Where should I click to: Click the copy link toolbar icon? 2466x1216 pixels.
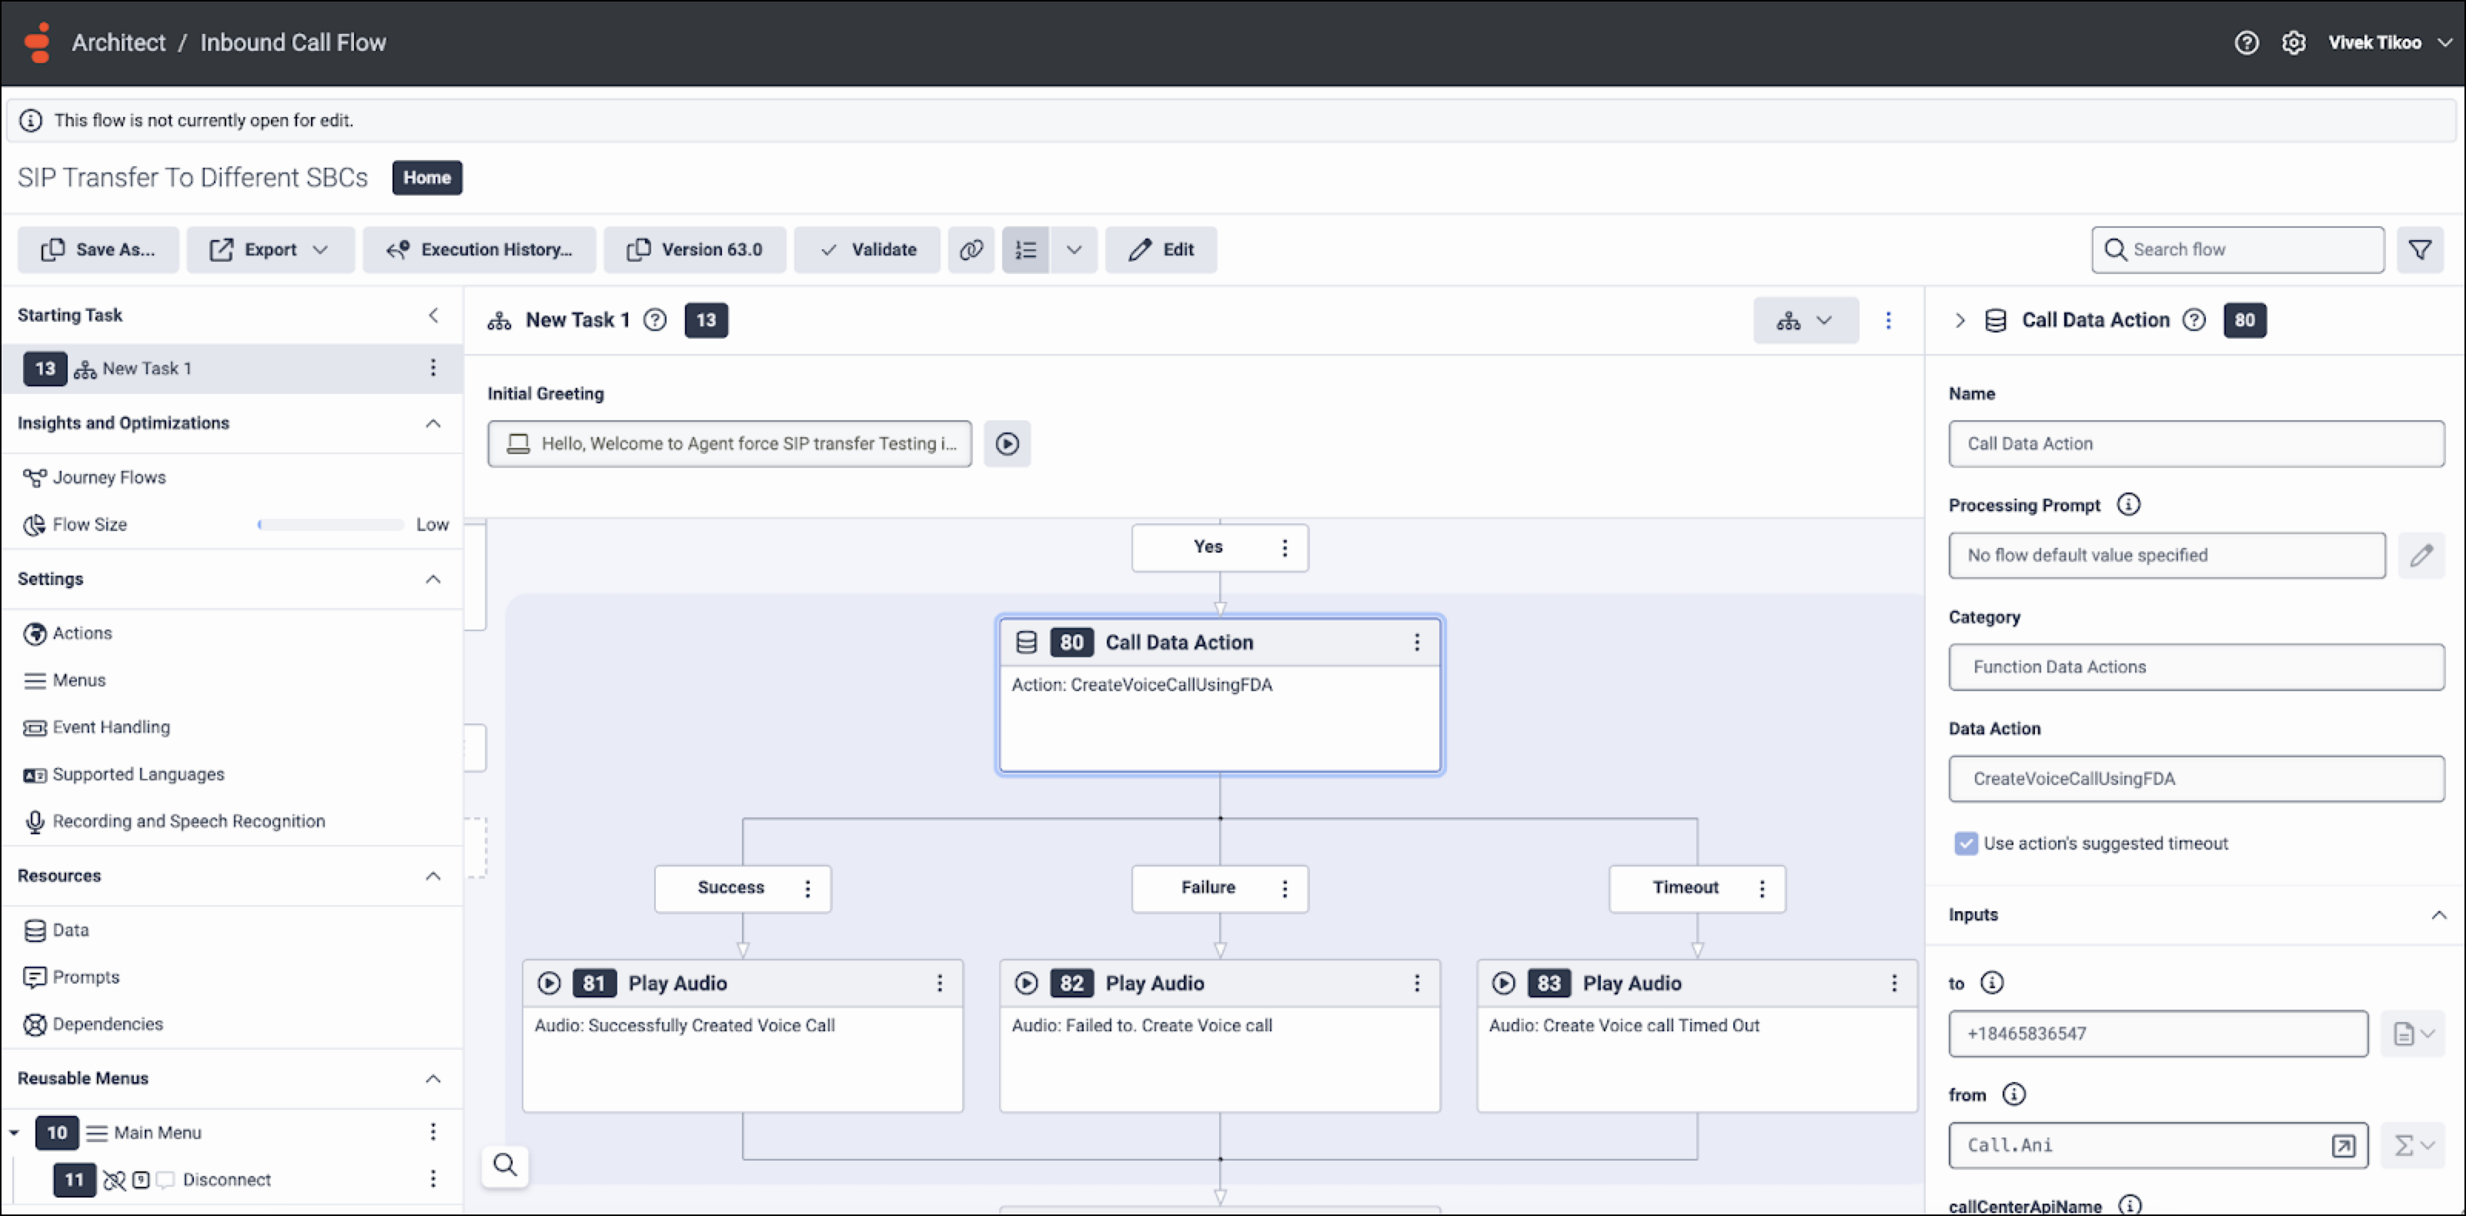(971, 250)
